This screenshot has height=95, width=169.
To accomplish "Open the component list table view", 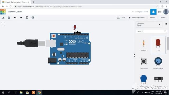I will pyautogui.click(x=159, y=12).
